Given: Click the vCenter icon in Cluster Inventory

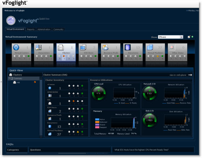Looking at the screenshot, I should coord(50,88).
